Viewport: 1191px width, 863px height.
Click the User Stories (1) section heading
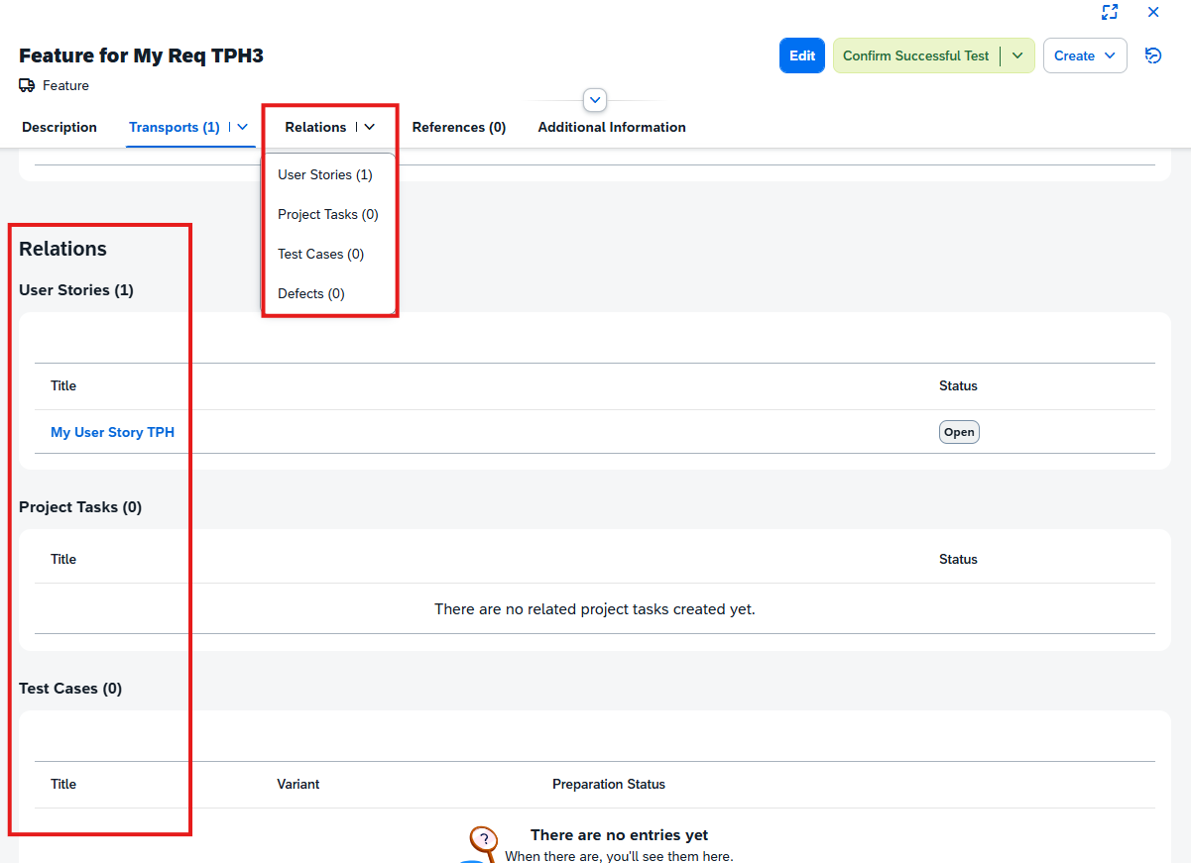point(76,290)
